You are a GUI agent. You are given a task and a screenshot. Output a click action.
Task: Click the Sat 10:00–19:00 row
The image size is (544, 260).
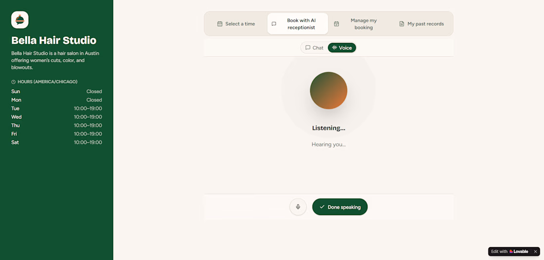(56, 142)
